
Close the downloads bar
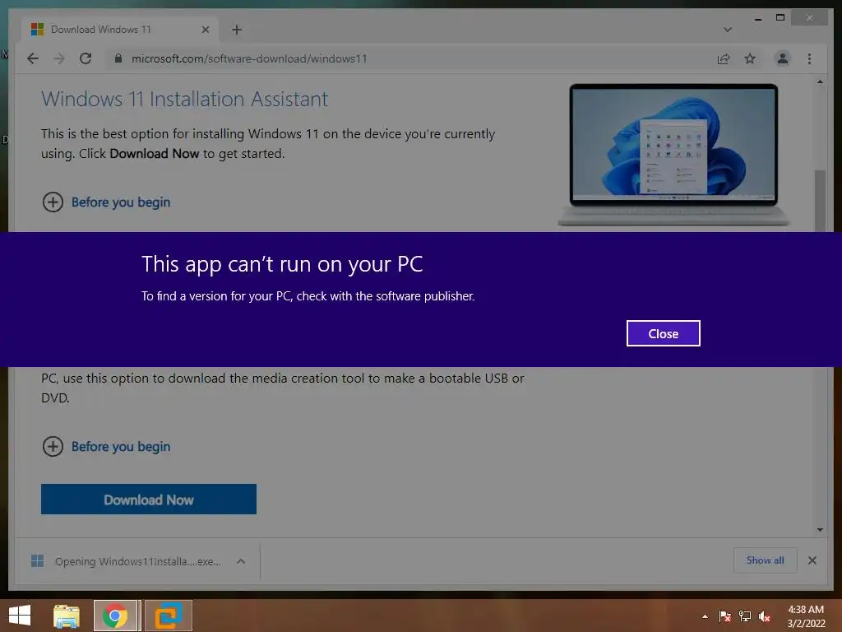click(x=812, y=560)
